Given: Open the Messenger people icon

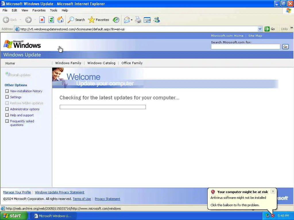Looking at the screenshot, I should tap(156, 20).
